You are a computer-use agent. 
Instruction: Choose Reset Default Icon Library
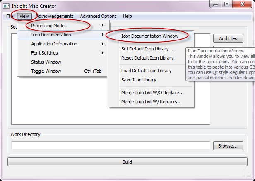pos(150,58)
